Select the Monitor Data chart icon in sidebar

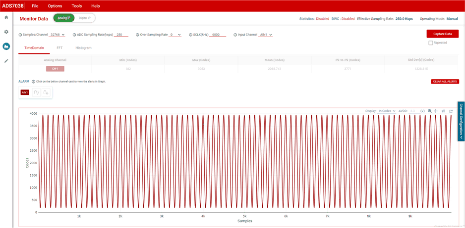[6, 46]
